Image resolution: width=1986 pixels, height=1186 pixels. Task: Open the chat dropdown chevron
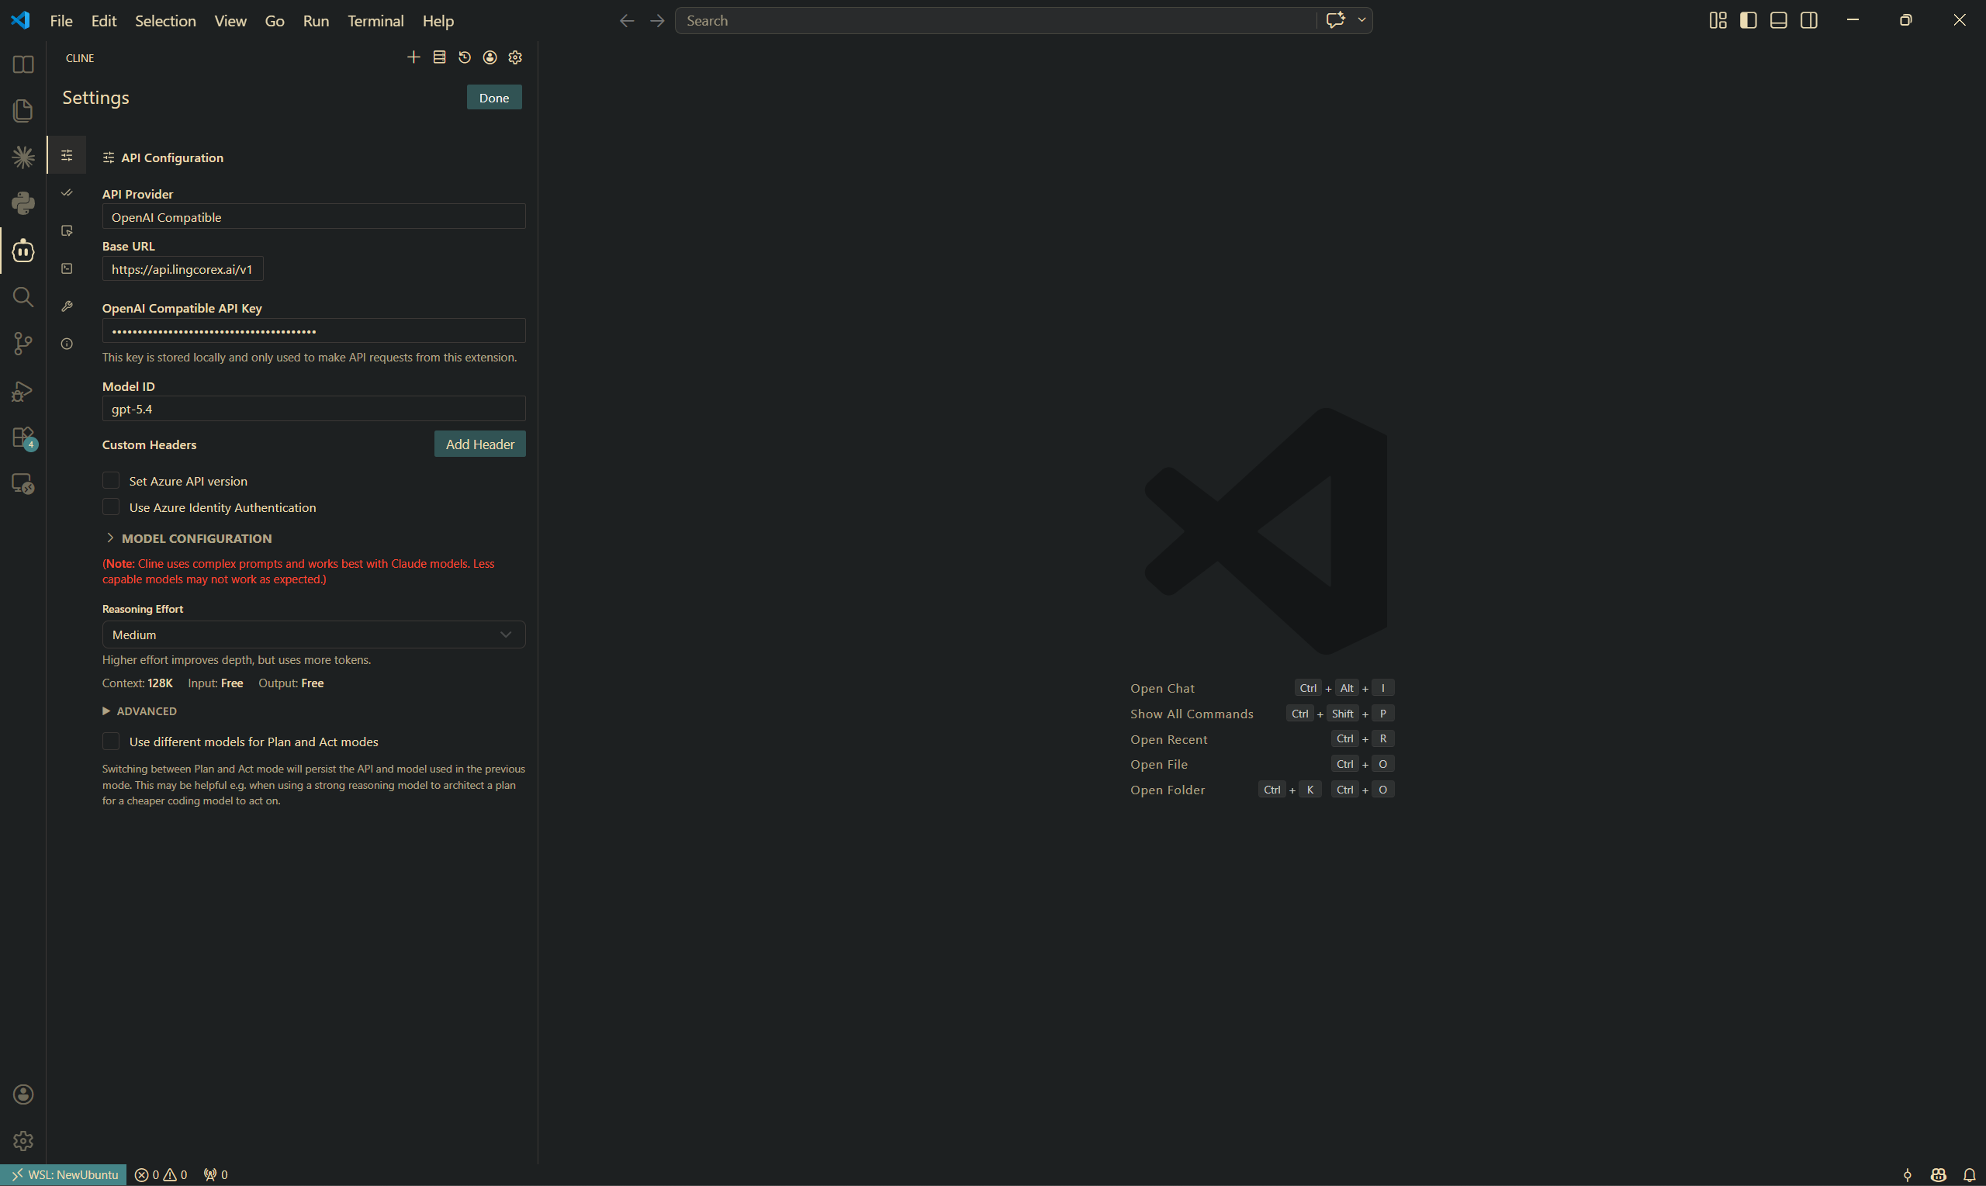tap(1361, 21)
